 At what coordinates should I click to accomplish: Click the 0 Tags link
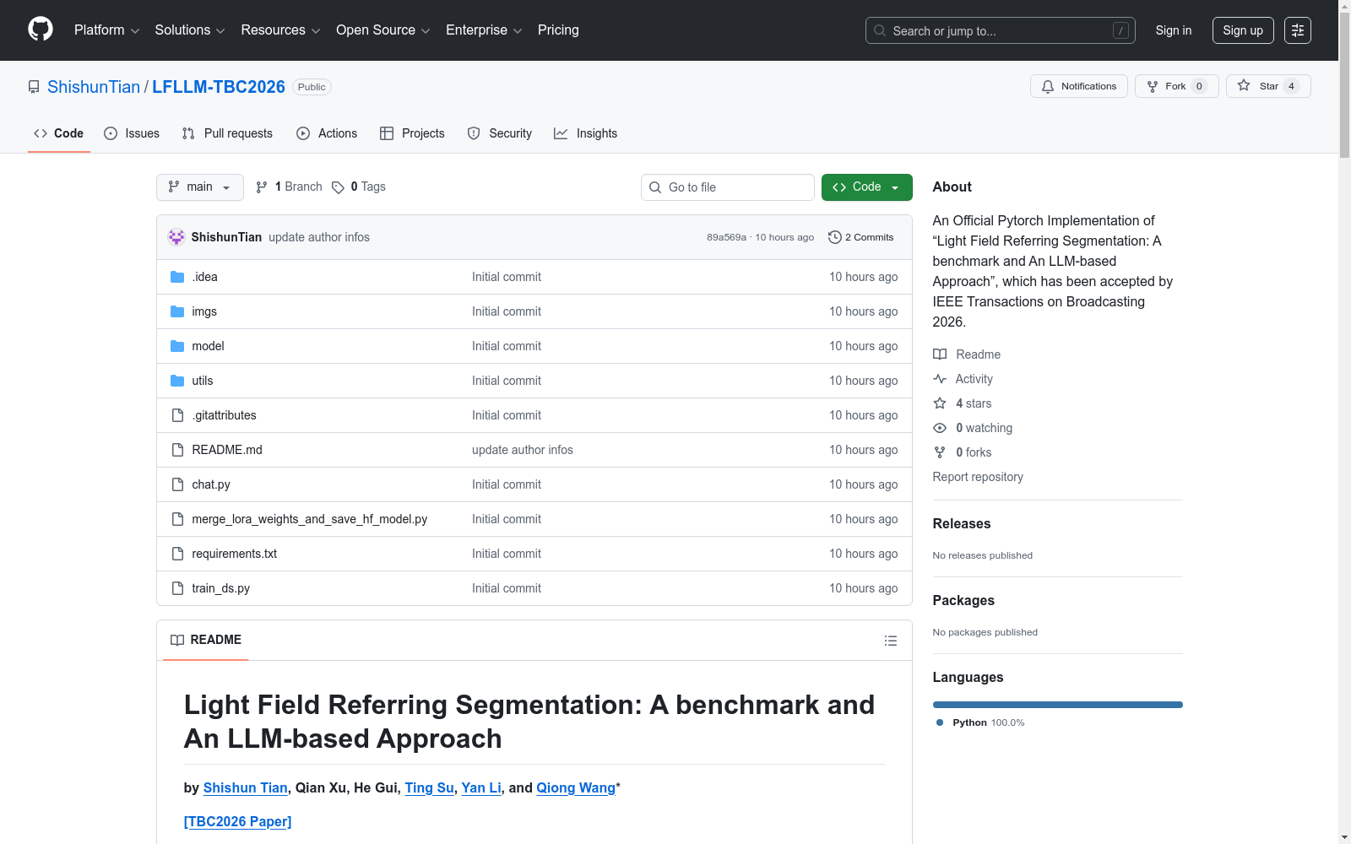click(x=359, y=187)
